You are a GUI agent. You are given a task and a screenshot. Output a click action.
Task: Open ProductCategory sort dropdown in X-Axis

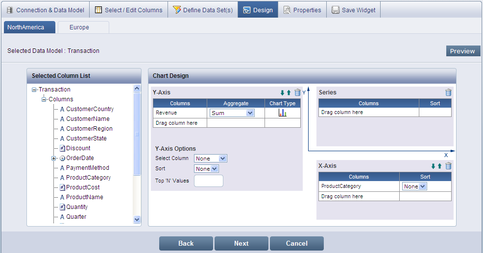414,186
